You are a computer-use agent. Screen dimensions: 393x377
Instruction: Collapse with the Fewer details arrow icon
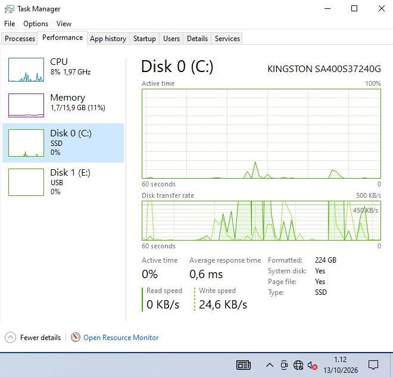click(x=10, y=338)
